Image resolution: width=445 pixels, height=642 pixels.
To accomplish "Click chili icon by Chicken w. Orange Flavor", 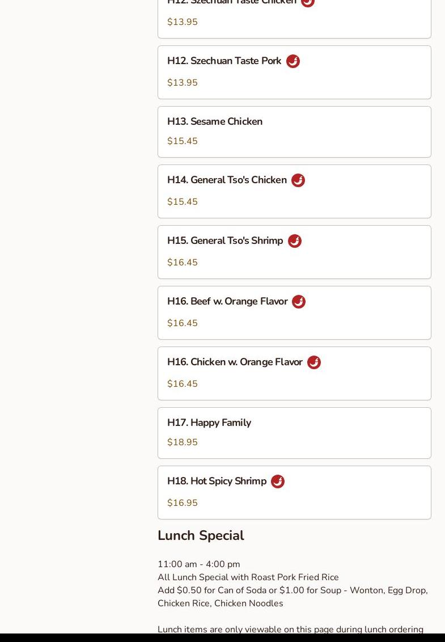I will pyautogui.click(x=313, y=362).
